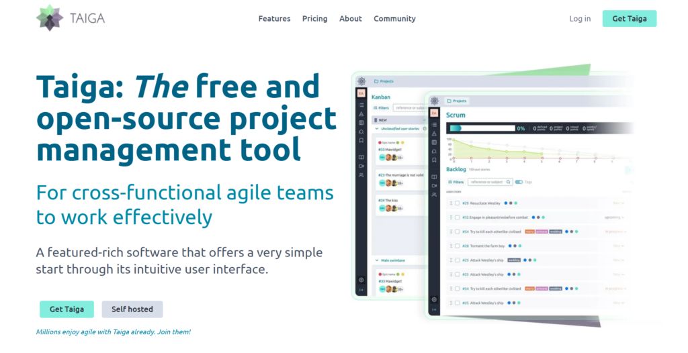This screenshot has width=688, height=353.
Task: Open status dropdown for #29 Resuscitate Westley
Action: [618, 203]
